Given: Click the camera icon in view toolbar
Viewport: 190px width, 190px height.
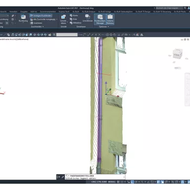Looking at the screenshot, I should coord(49,35).
